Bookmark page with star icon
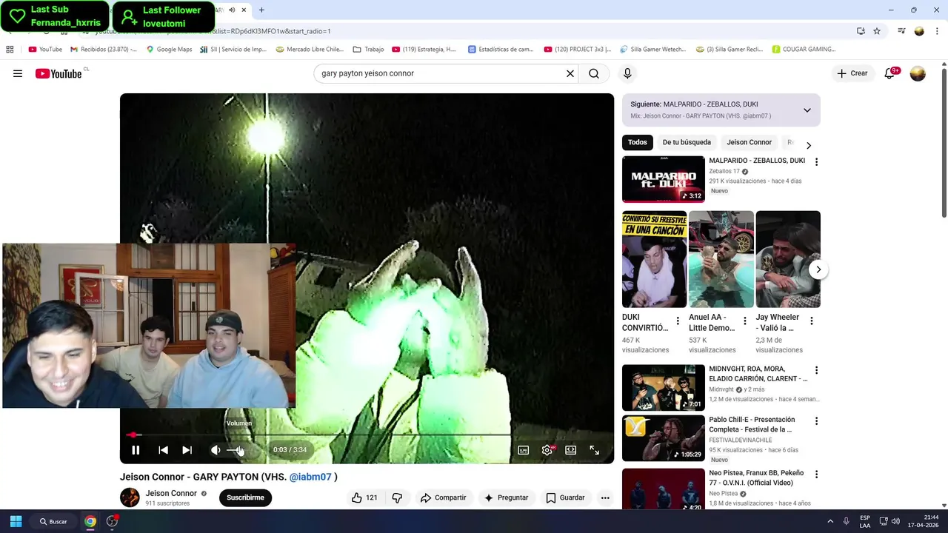The image size is (948, 533). [x=877, y=31]
